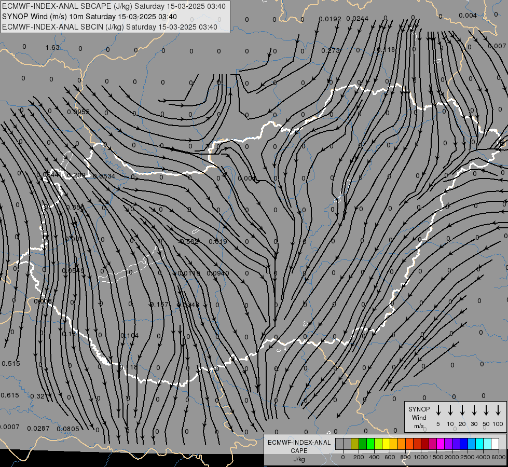Screen dimensions: 508x467
Task: Select the deep blue legend swatch
Action: click(463, 444)
